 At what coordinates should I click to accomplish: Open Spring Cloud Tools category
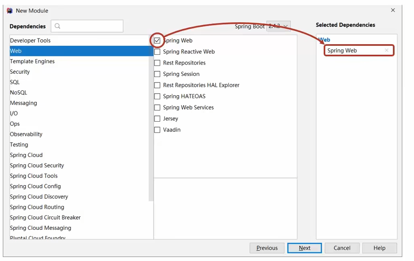click(79, 175)
